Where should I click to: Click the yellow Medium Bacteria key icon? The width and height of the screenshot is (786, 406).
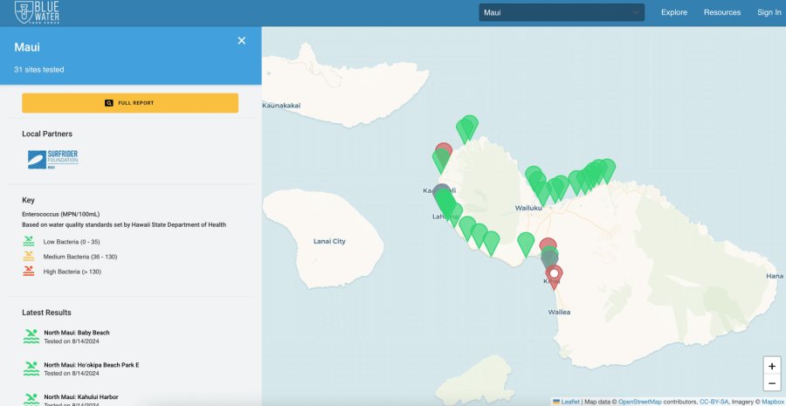pyautogui.click(x=29, y=256)
